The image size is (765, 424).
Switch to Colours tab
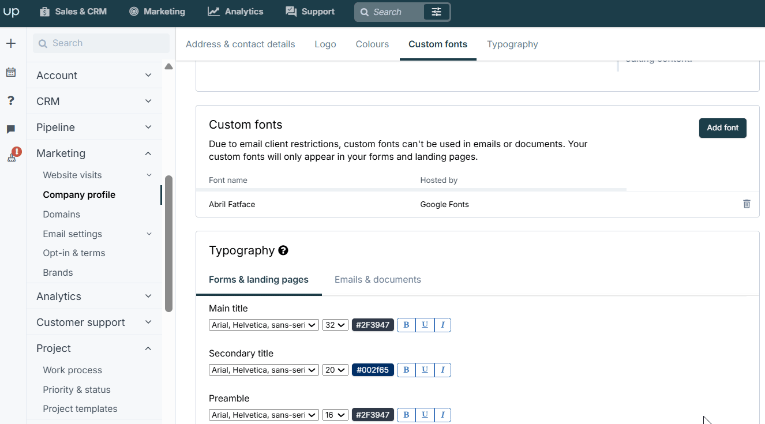tap(372, 44)
